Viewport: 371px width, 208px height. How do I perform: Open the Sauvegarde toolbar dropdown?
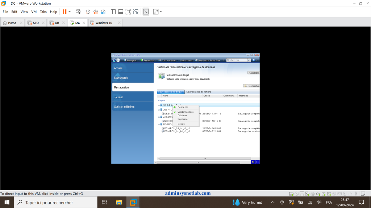131,60
